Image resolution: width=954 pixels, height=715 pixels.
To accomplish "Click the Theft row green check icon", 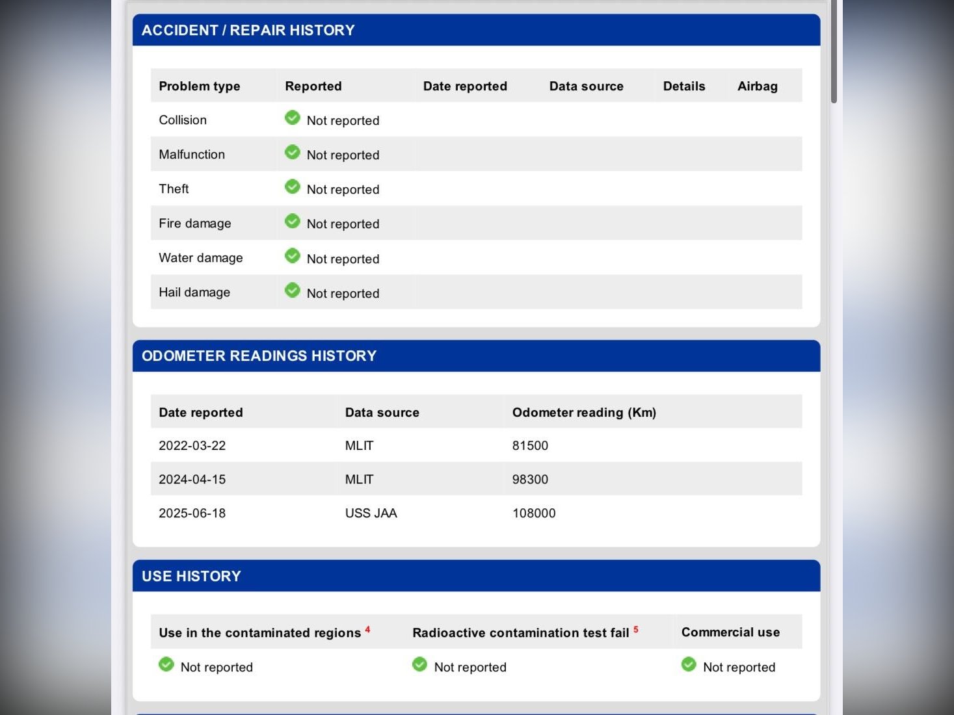I will coord(293,187).
